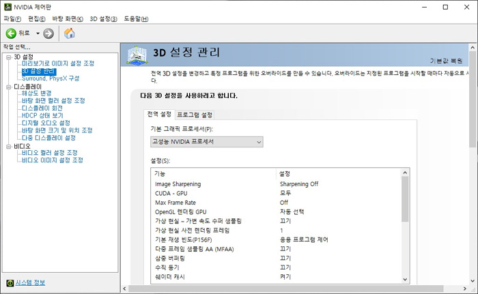The width and height of the screenshot is (478, 294).
Task: Select the Image Sharpening row
Action: coord(277,184)
